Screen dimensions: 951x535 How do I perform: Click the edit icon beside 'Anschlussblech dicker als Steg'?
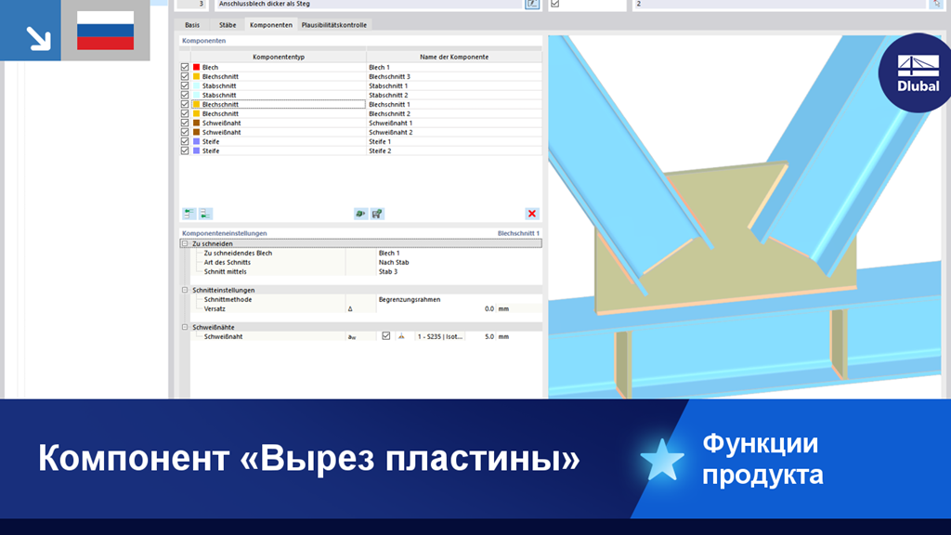533,5
